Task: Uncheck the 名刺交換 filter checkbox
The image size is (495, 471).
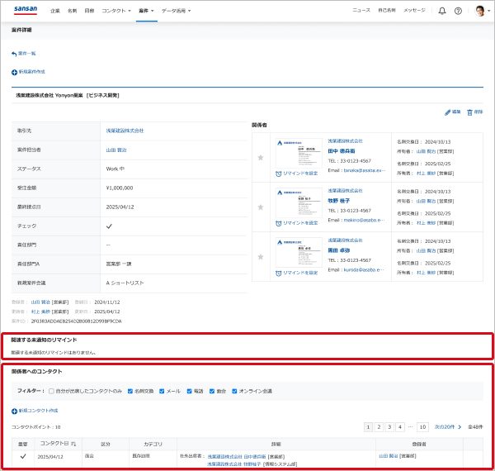Action: [x=130, y=391]
